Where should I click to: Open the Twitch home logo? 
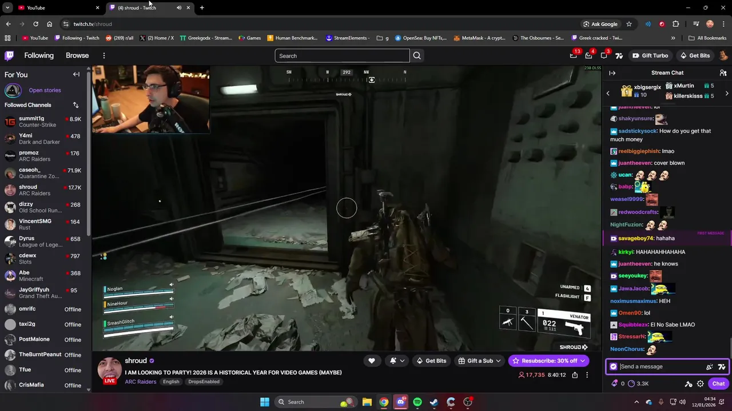(x=9, y=55)
